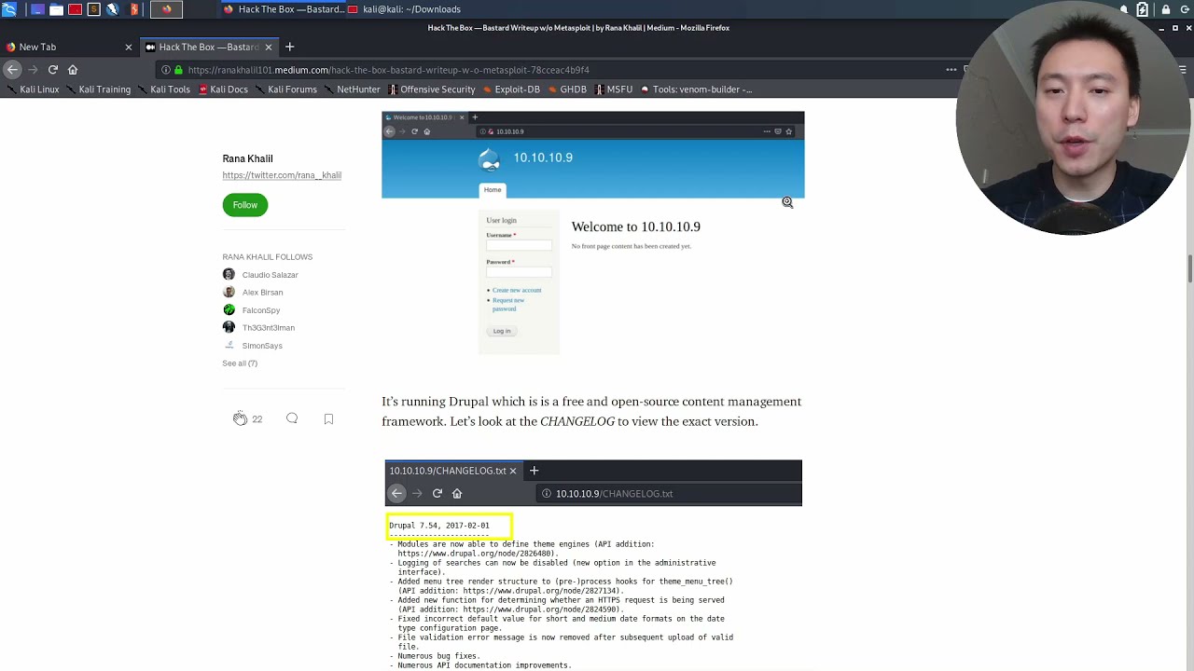Open Kali Docs bookmark
1194x671 pixels.
(x=224, y=89)
